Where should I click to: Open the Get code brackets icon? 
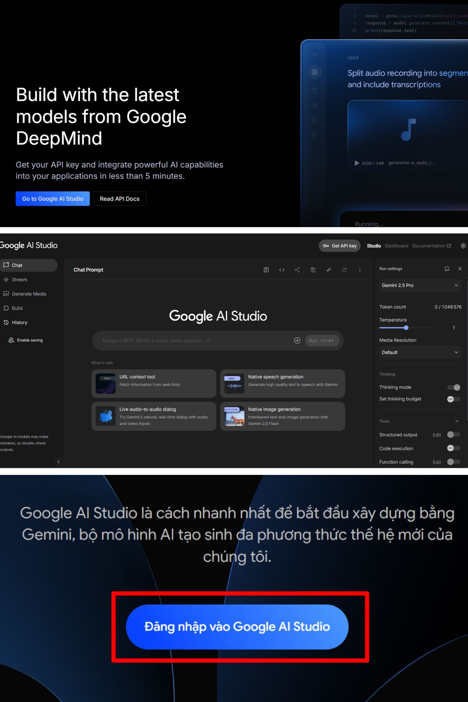tap(282, 270)
